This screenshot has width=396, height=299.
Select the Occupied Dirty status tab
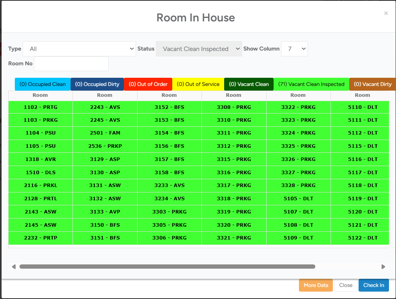(x=97, y=84)
